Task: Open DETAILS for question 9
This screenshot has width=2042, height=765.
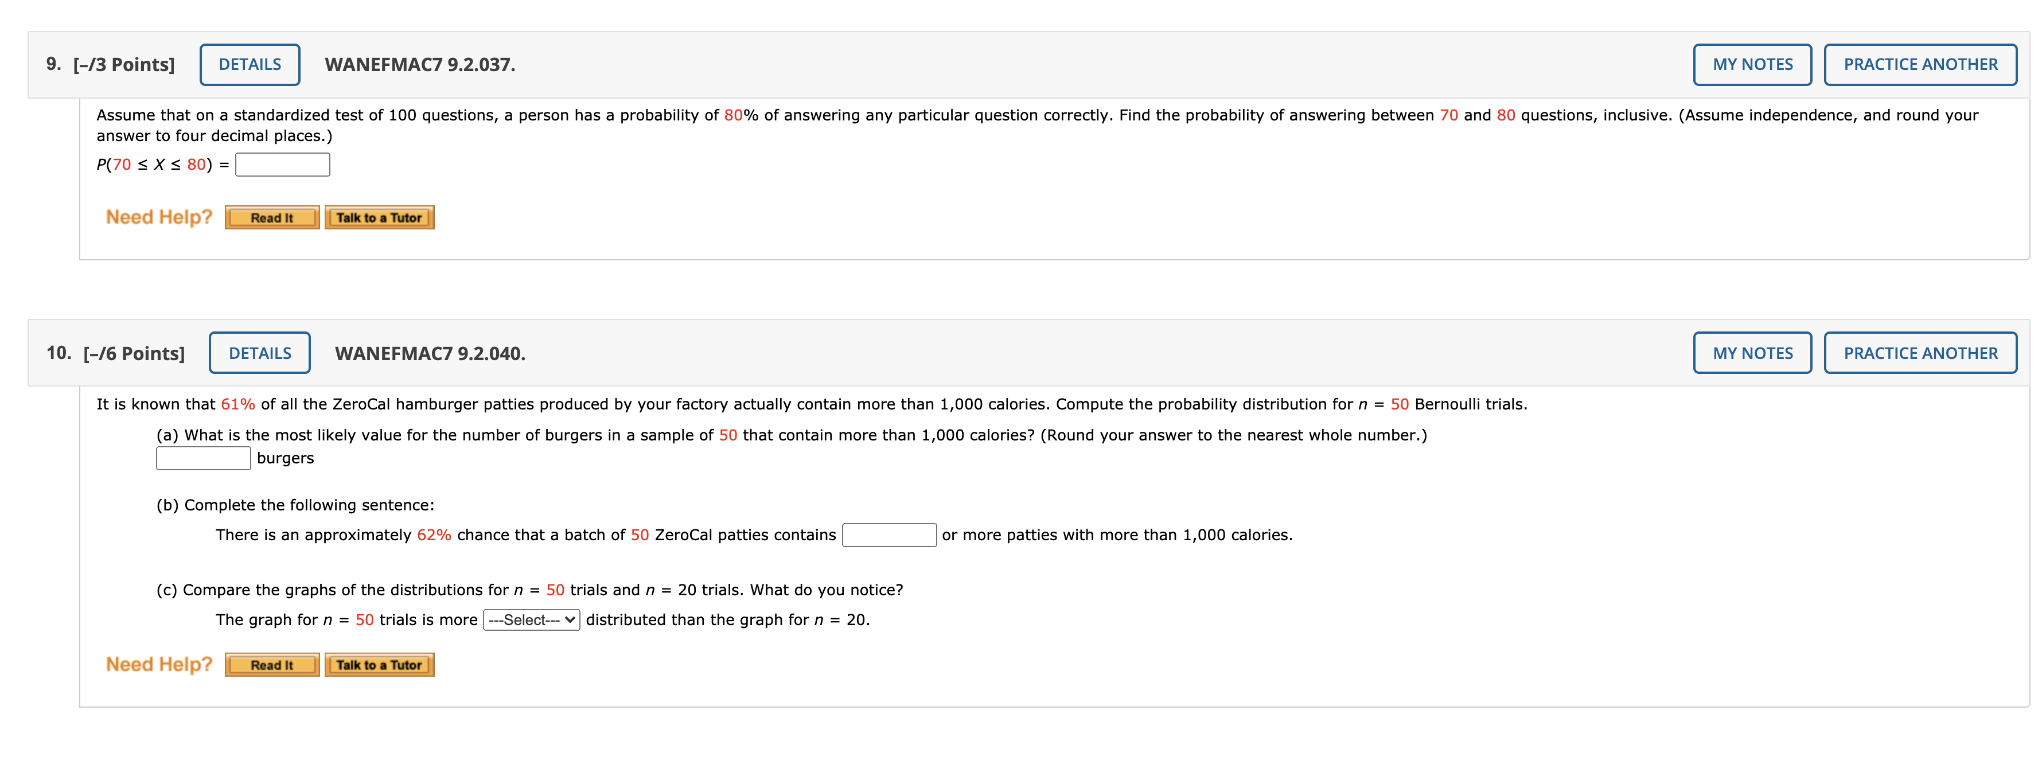Action: pos(250,65)
